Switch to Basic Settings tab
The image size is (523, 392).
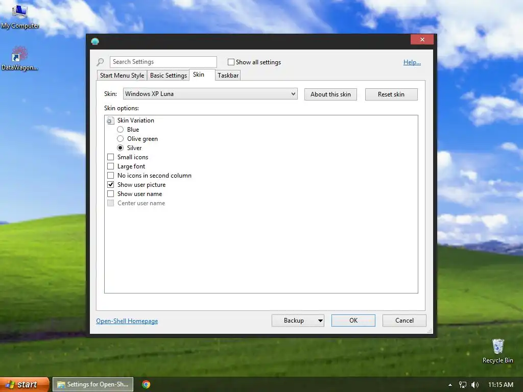(169, 76)
